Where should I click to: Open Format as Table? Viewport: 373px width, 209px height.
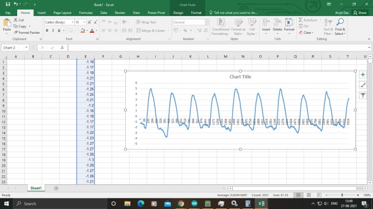tap(238, 27)
